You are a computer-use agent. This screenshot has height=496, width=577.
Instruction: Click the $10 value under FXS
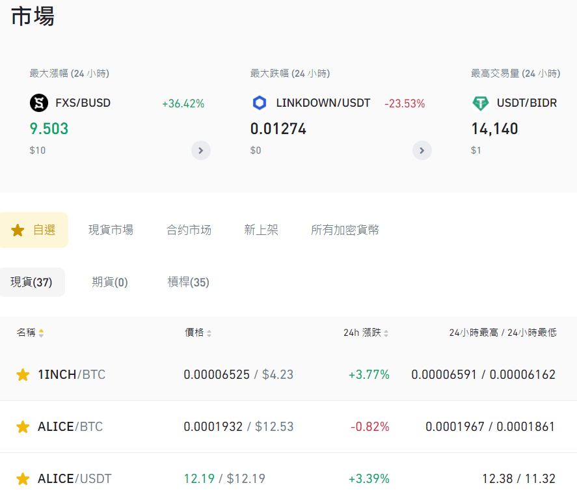point(38,150)
